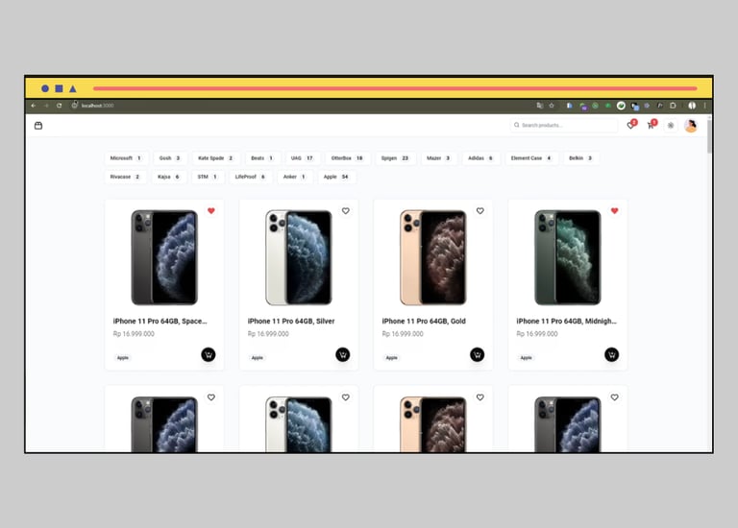Filter by Microsoft brand tag
The image size is (738, 528).
point(126,158)
